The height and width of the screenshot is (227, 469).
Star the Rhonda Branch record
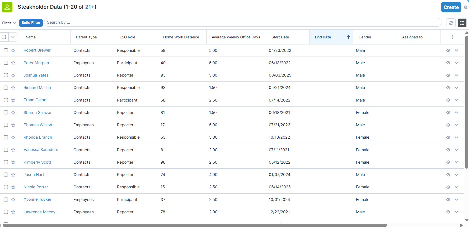(13, 137)
